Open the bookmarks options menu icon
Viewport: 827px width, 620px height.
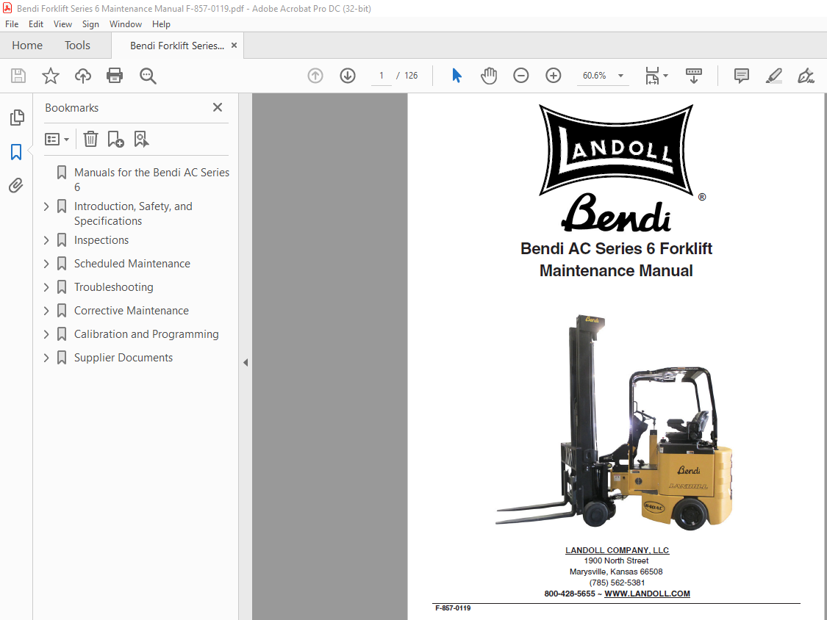point(57,139)
